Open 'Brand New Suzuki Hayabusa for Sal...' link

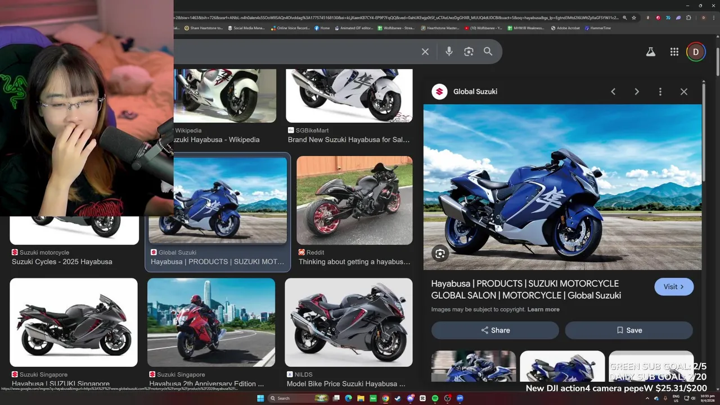coord(349,139)
